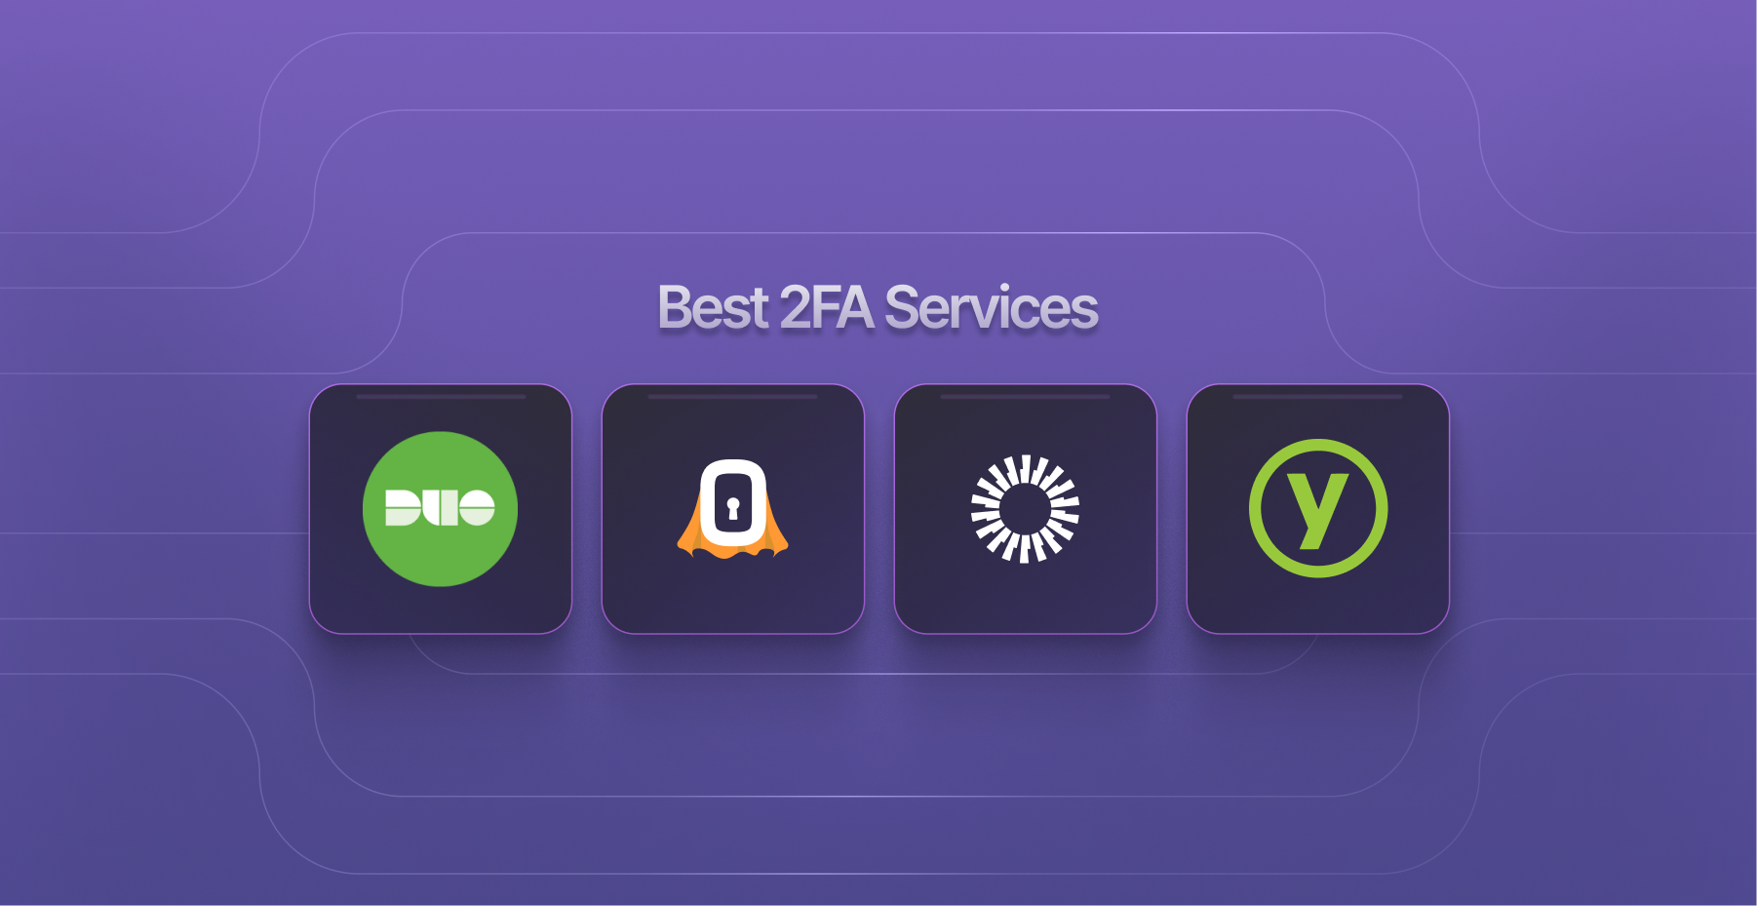Click the word "Services" in the title
This screenshot has width=1757, height=906.
(992, 308)
